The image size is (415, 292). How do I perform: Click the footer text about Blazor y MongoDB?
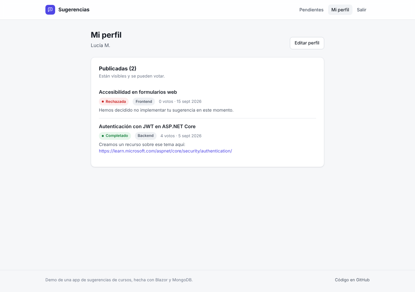pyautogui.click(x=119, y=280)
